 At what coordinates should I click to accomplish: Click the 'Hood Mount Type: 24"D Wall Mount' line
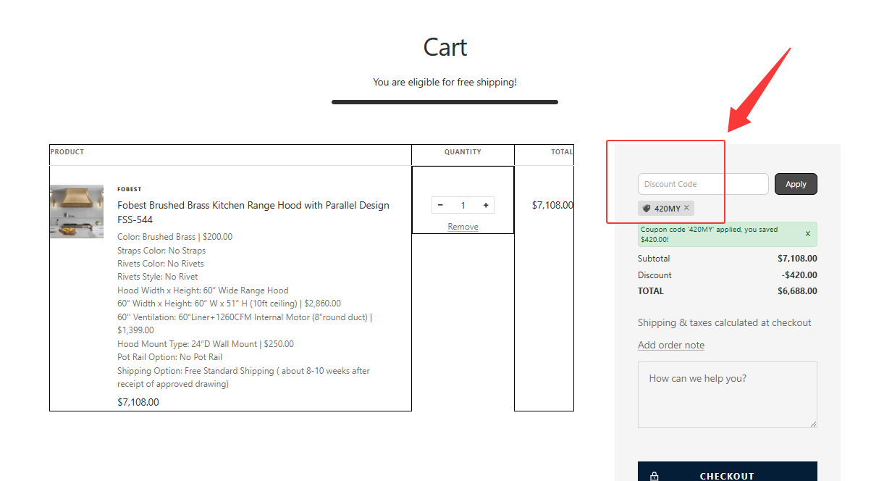pos(206,344)
